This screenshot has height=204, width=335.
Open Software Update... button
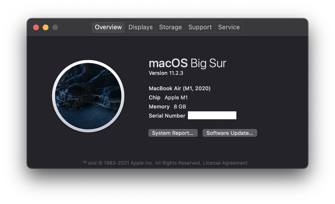click(230, 133)
